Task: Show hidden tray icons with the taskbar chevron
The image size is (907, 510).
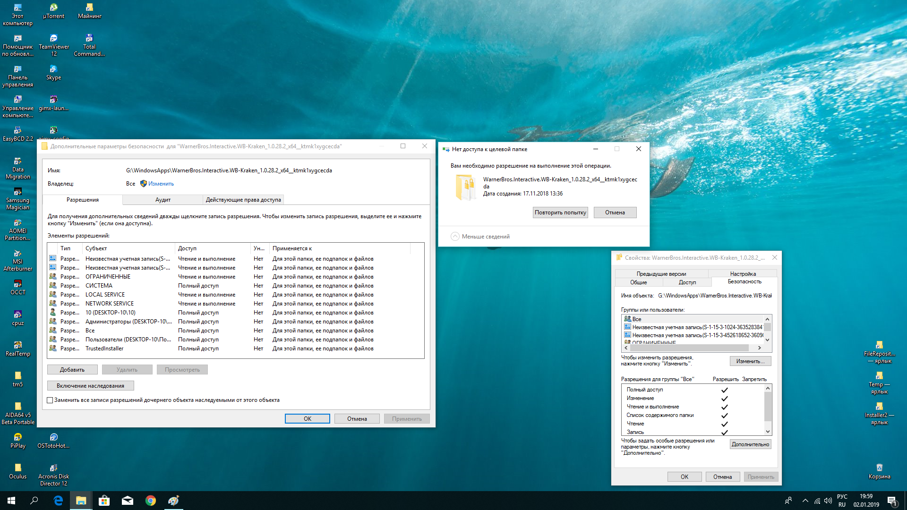Action: tap(805, 501)
